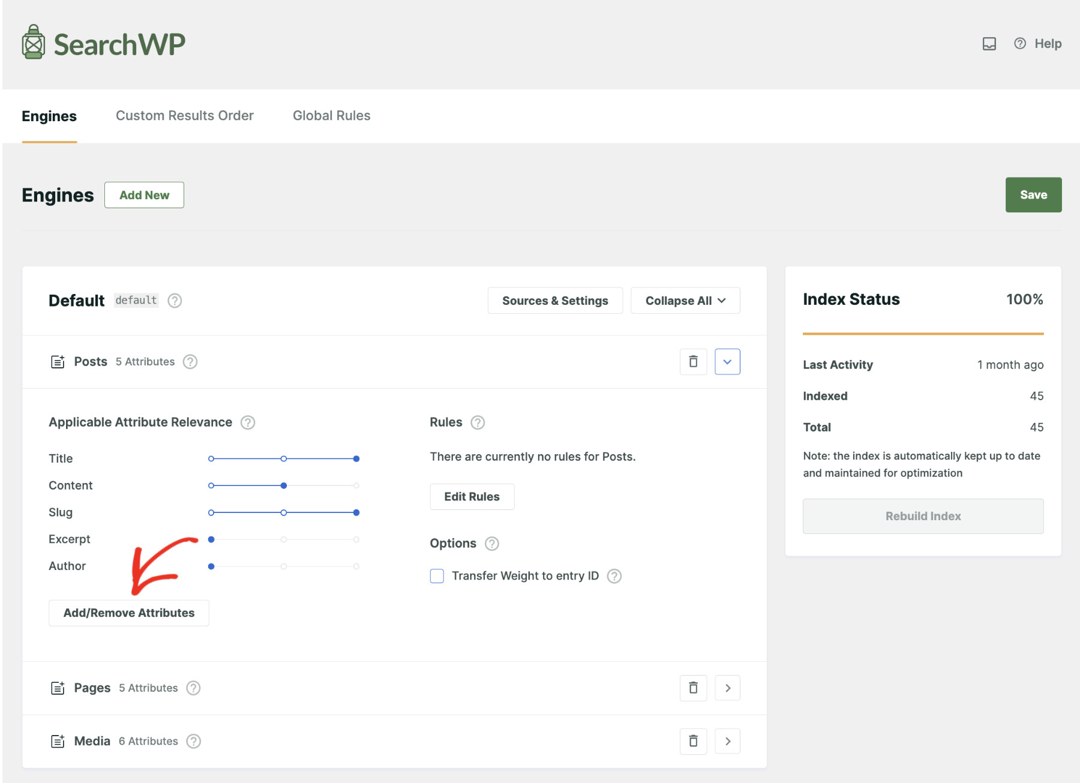This screenshot has width=1080, height=783.
Task: Set Author relevance slider to maximum point
Action: click(x=356, y=566)
